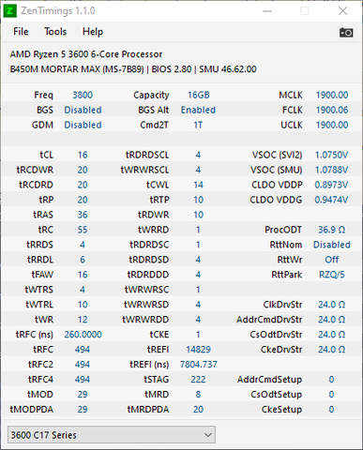Screen dimensions: 363x450
Task: Open the Help menu
Action: tap(93, 32)
